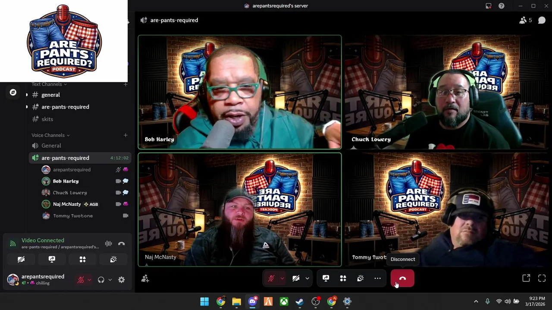The height and width of the screenshot is (310, 552).
Task: Pop out the call window
Action: point(526,279)
